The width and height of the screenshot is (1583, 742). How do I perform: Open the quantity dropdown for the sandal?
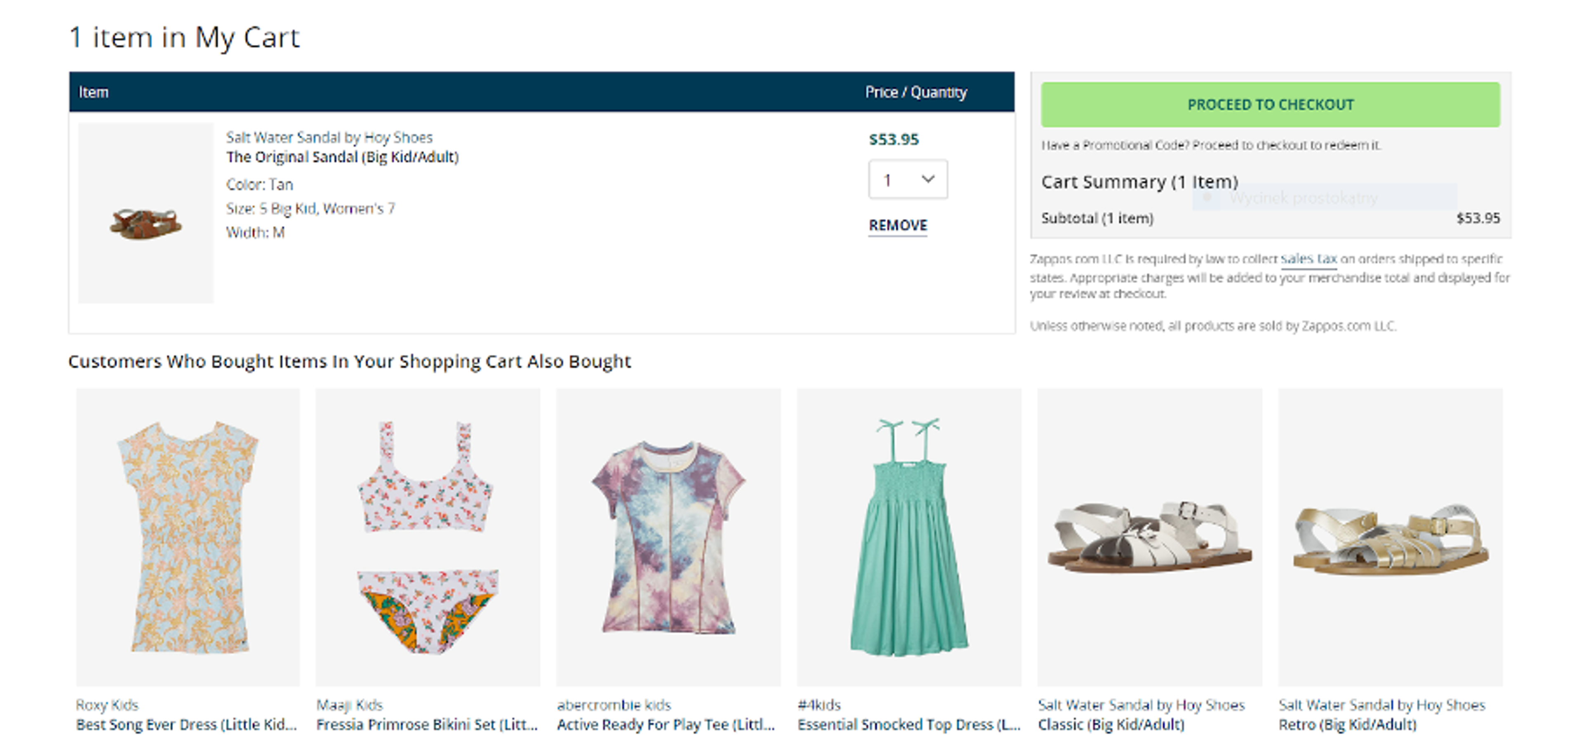point(908,179)
